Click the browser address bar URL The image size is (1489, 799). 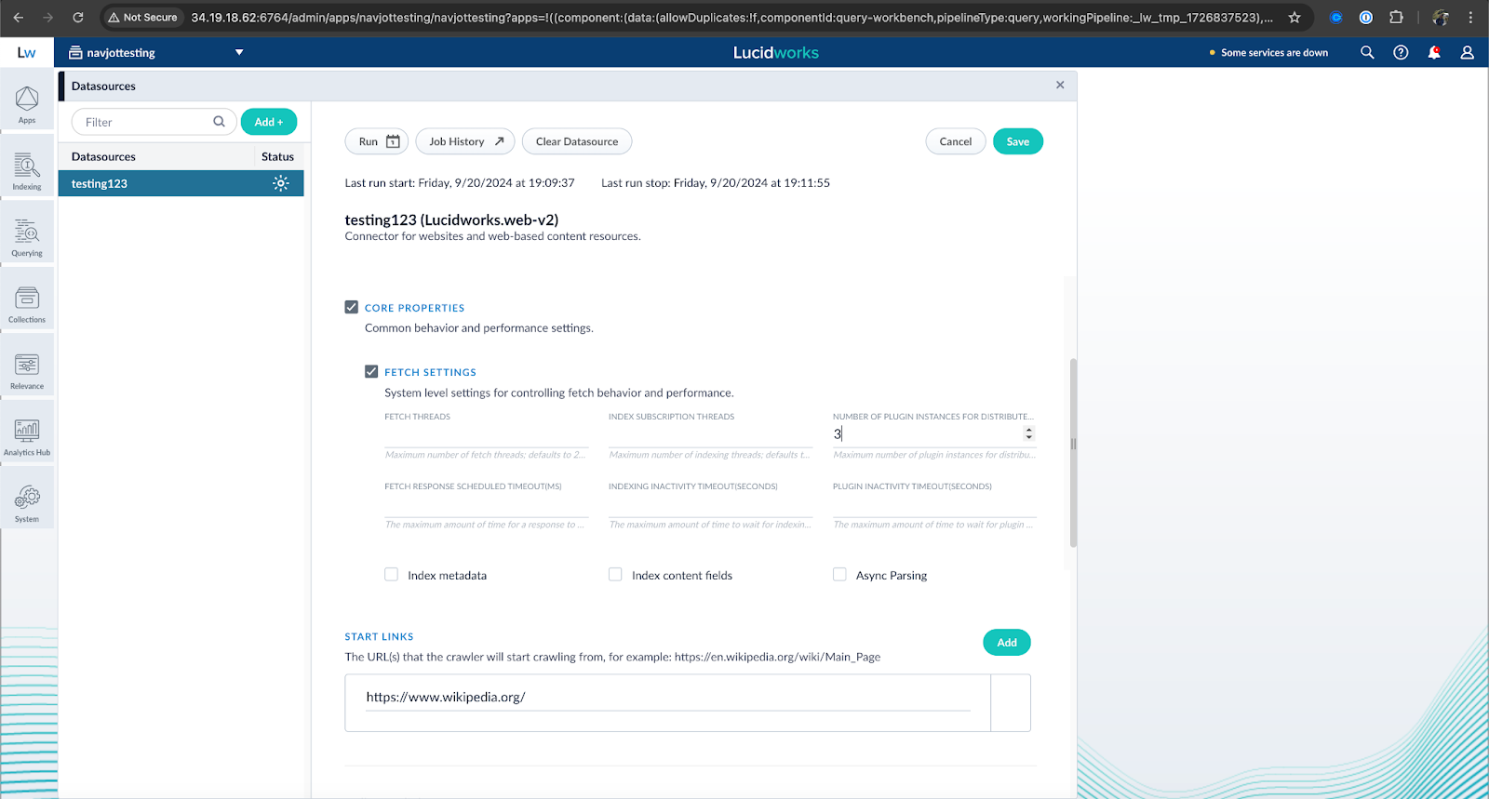(x=731, y=17)
